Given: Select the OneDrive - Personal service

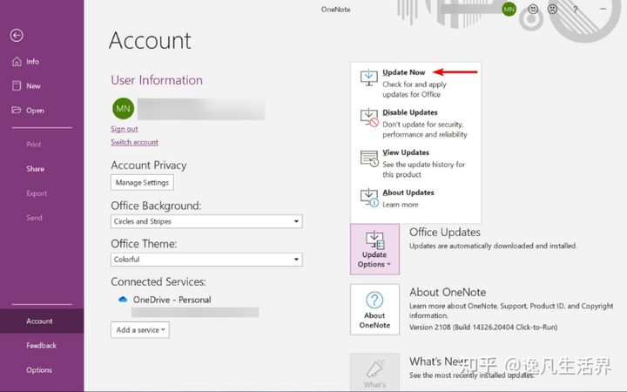Looking at the screenshot, I should point(172,300).
